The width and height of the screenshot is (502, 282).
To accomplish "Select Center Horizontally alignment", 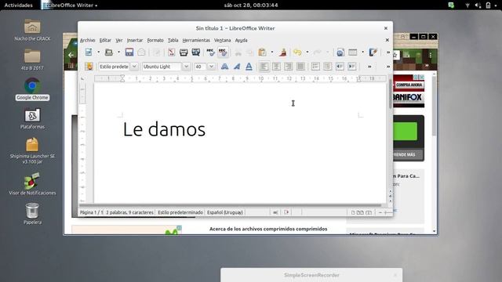I will point(276,67).
